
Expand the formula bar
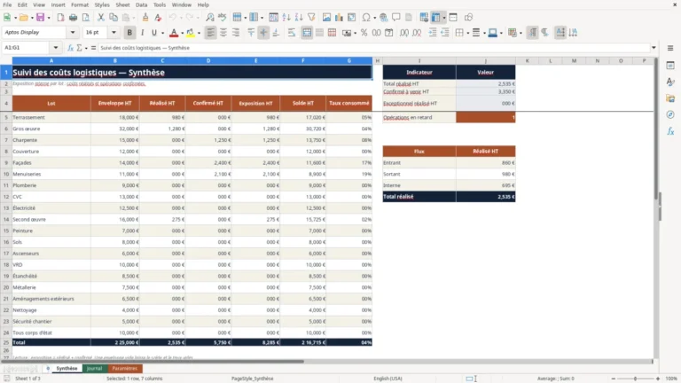(654, 48)
